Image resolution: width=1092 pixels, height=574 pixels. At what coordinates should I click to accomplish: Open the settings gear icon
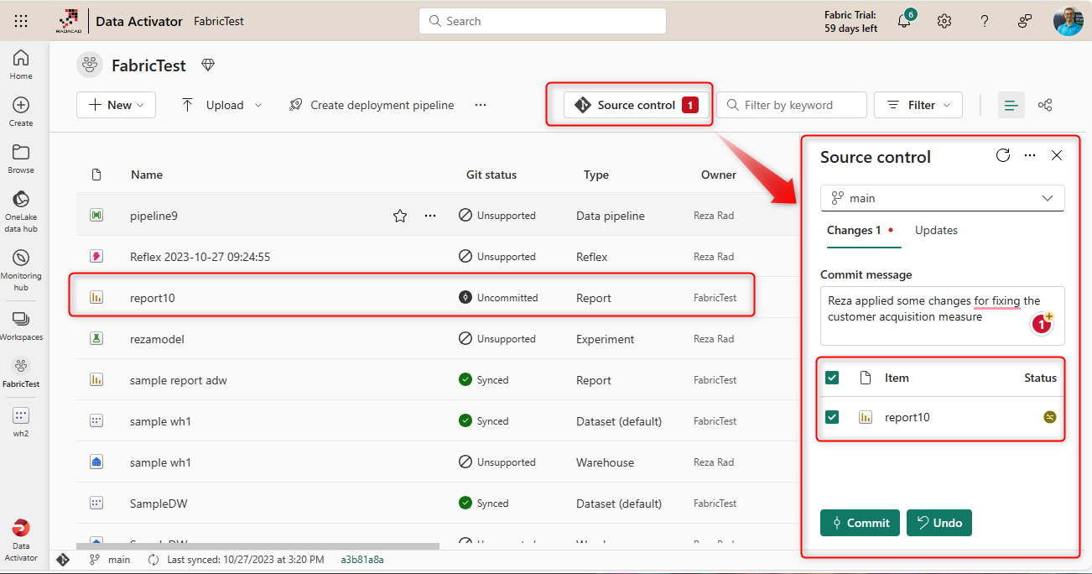tap(944, 22)
